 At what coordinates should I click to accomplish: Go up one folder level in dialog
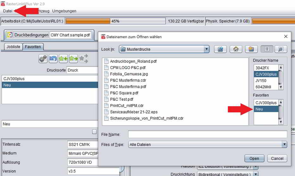tap(220, 49)
